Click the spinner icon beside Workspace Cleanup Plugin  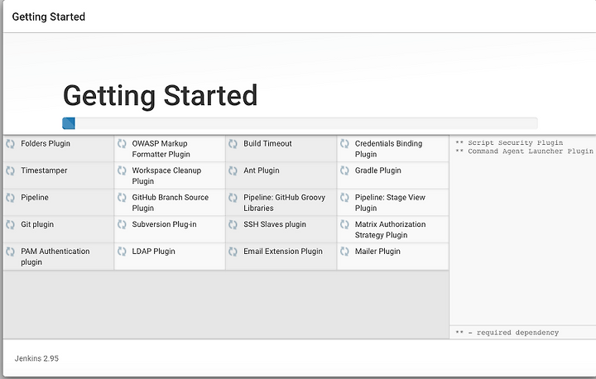pos(122,170)
